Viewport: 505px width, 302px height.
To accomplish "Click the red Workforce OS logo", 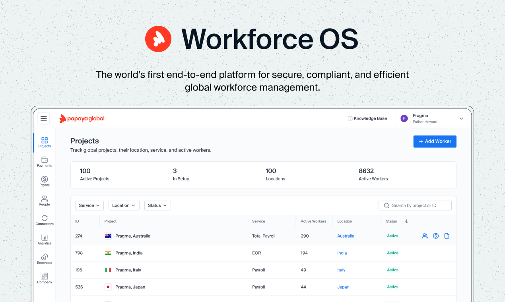I will pyautogui.click(x=158, y=39).
